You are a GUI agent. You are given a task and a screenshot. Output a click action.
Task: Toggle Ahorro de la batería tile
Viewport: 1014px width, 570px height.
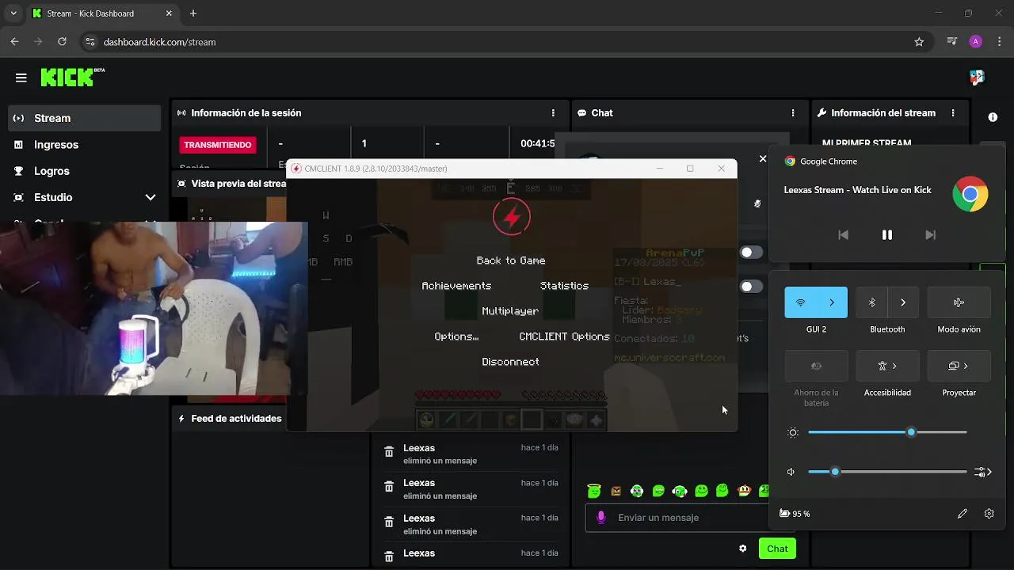coord(816,366)
